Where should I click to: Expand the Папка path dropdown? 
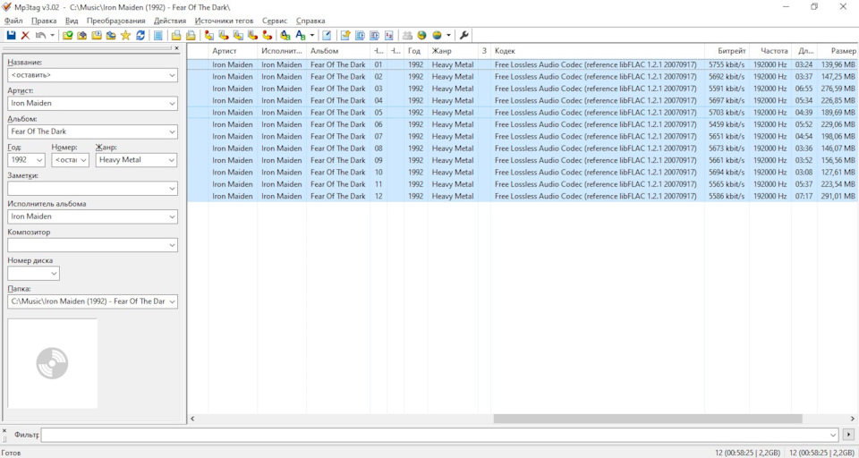click(x=173, y=301)
